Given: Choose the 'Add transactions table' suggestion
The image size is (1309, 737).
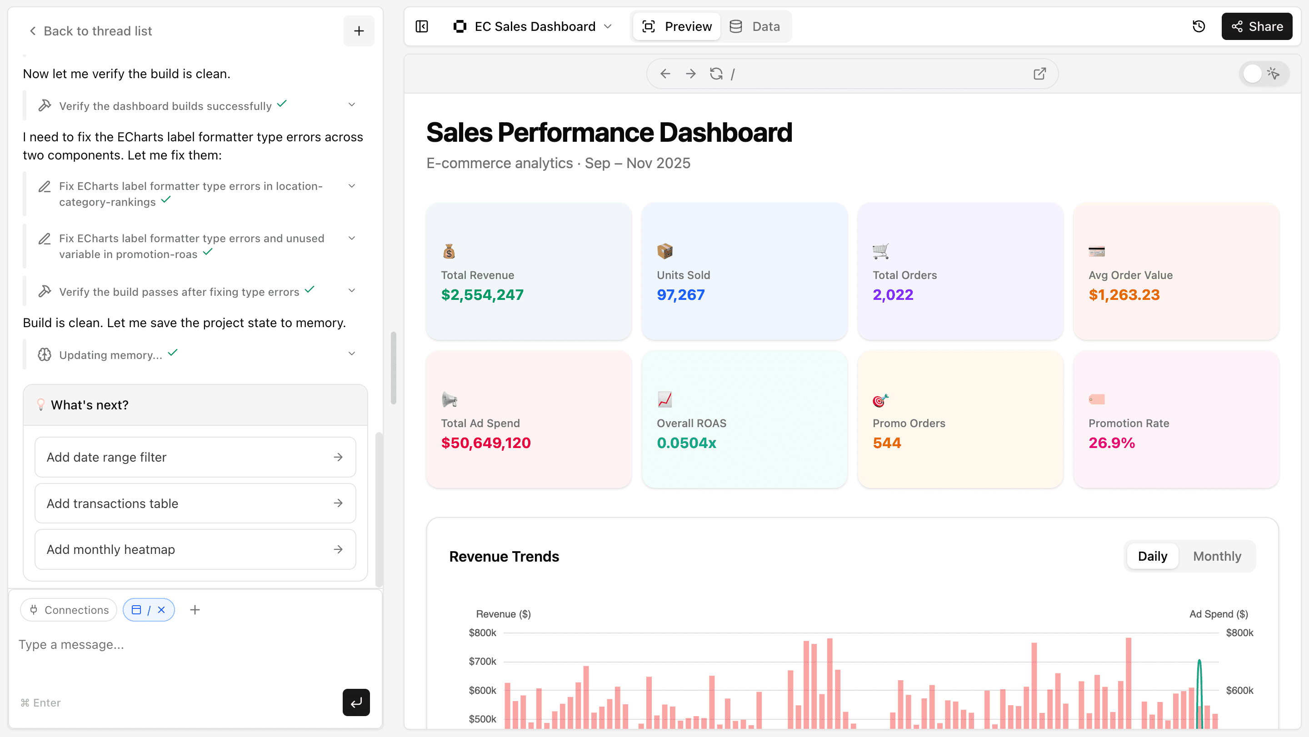Looking at the screenshot, I should tap(195, 503).
